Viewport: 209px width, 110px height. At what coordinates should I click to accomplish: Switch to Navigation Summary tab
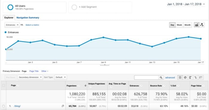[x=28, y=18]
